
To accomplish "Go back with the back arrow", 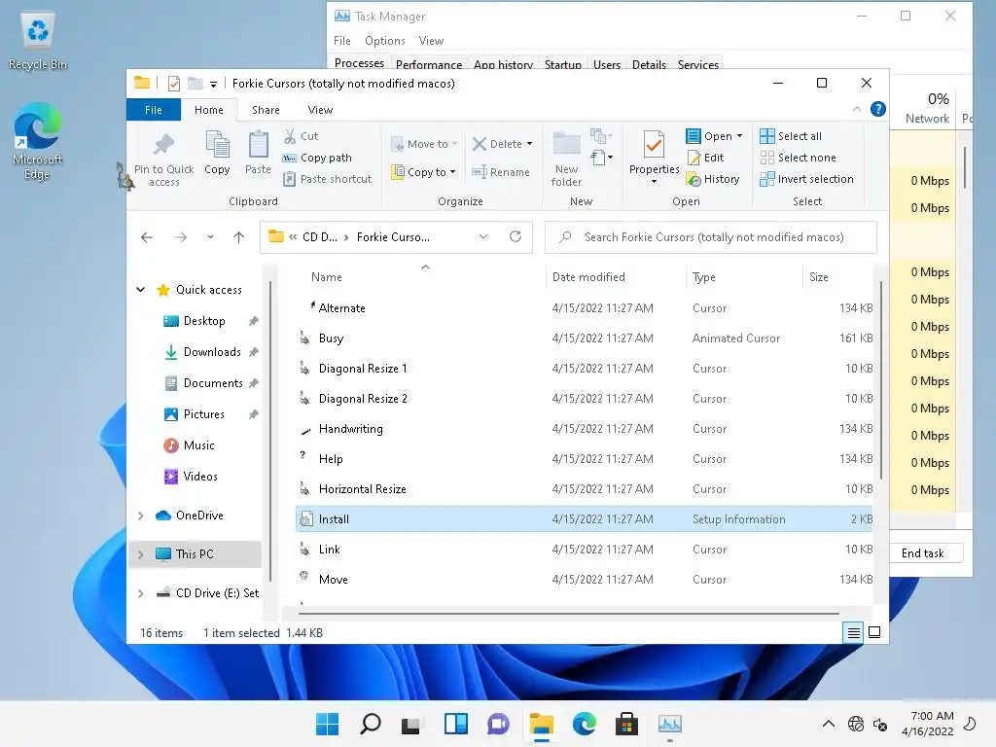I will pyautogui.click(x=147, y=237).
